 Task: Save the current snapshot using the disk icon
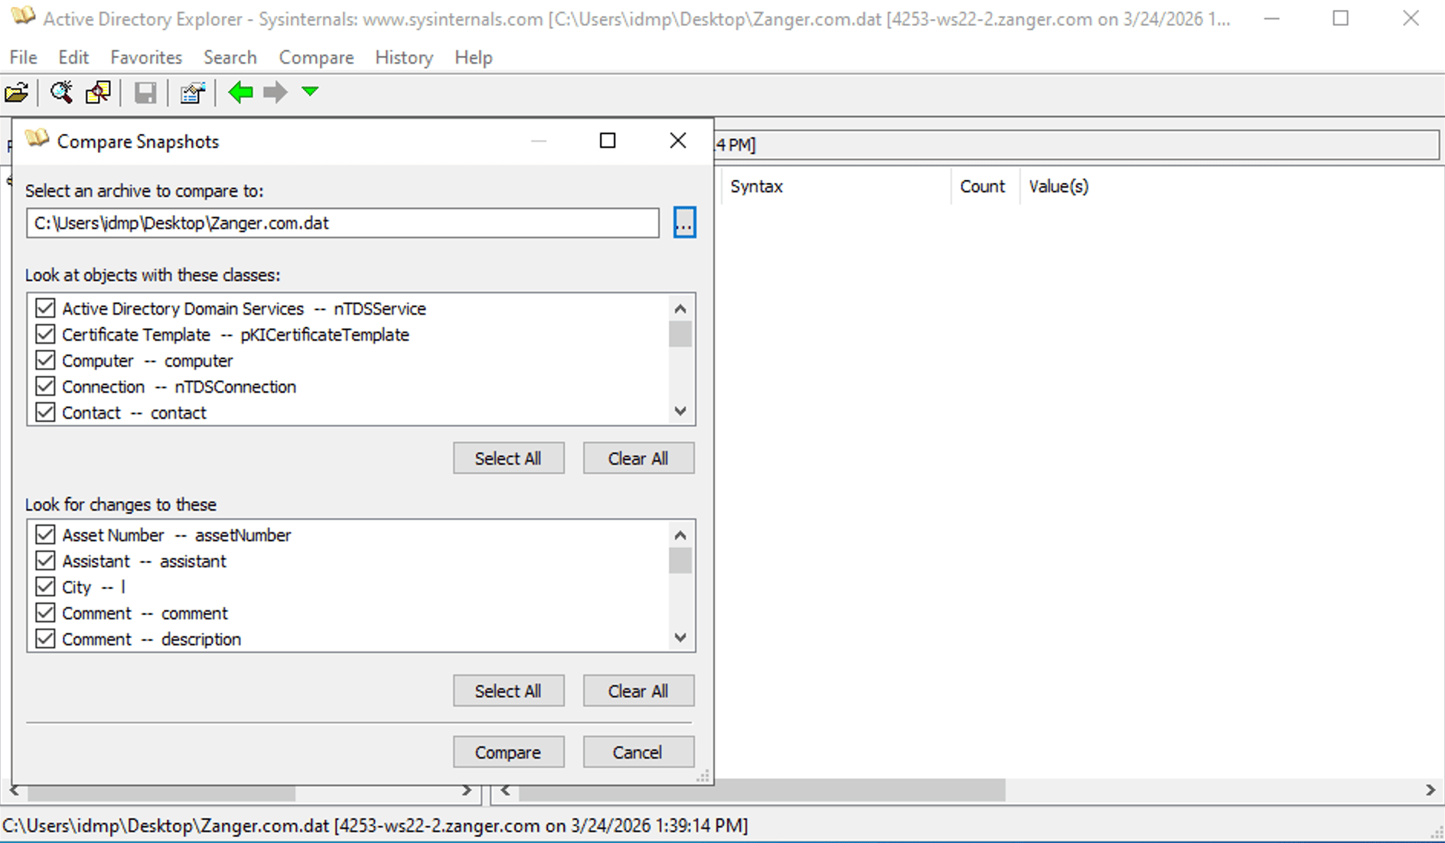click(x=145, y=92)
